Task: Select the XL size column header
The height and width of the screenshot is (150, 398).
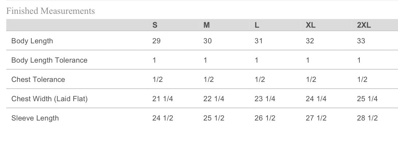Action: tap(311, 25)
